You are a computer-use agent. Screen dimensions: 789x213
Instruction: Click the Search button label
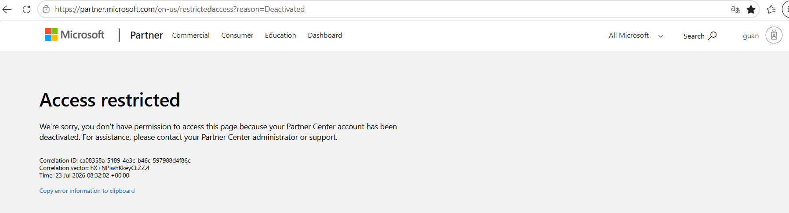pyautogui.click(x=694, y=36)
